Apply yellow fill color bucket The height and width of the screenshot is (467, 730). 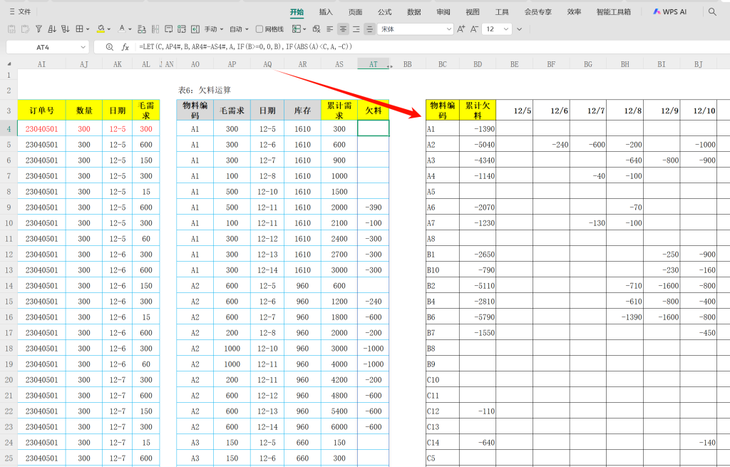pos(101,29)
